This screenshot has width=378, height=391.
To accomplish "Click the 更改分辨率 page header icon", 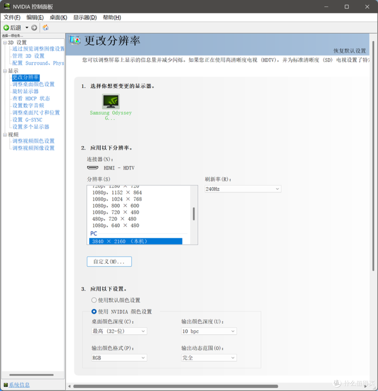I will click(75, 40).
